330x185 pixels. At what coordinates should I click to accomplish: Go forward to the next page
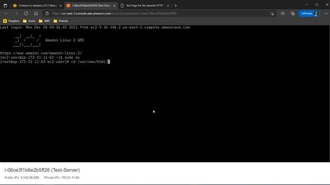click(x=16, y=13)
